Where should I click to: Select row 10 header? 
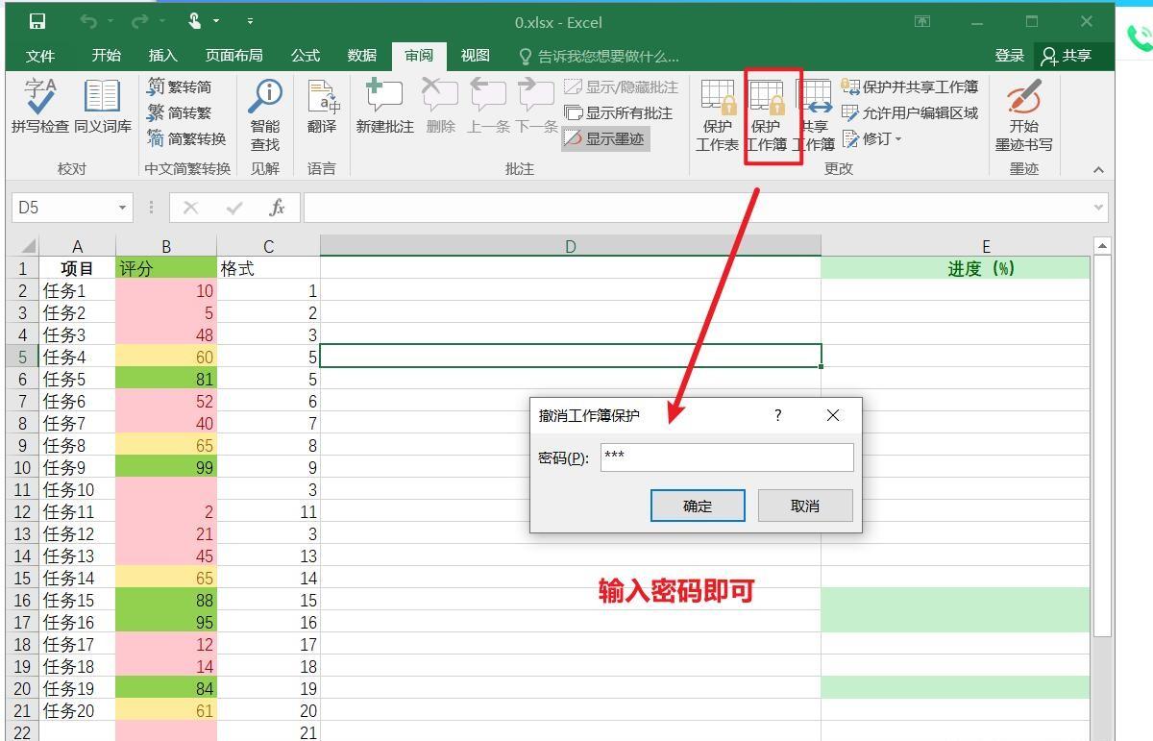(24, 468)
